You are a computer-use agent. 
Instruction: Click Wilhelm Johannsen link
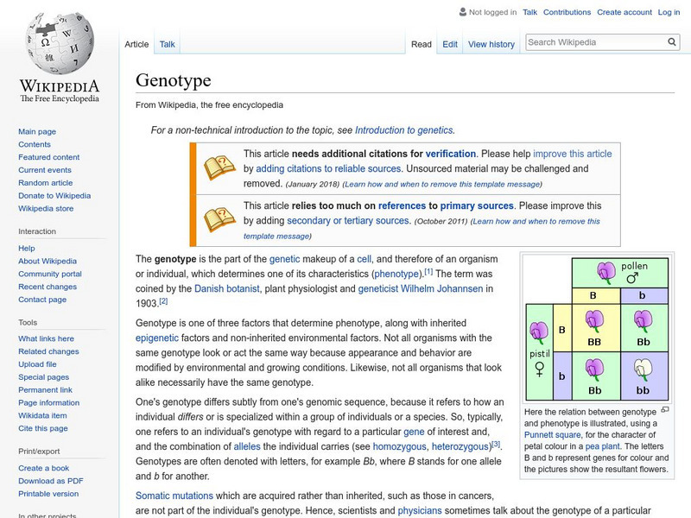pos(441,289)
